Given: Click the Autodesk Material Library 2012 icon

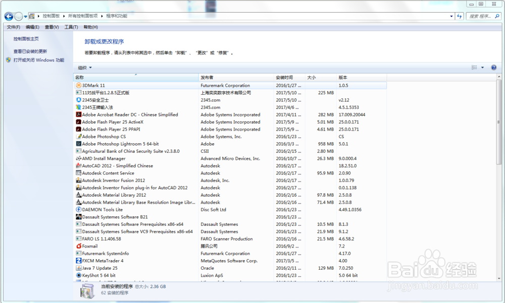Looking at the screenshot, I should pyautogui.click(x=79, y=195).
